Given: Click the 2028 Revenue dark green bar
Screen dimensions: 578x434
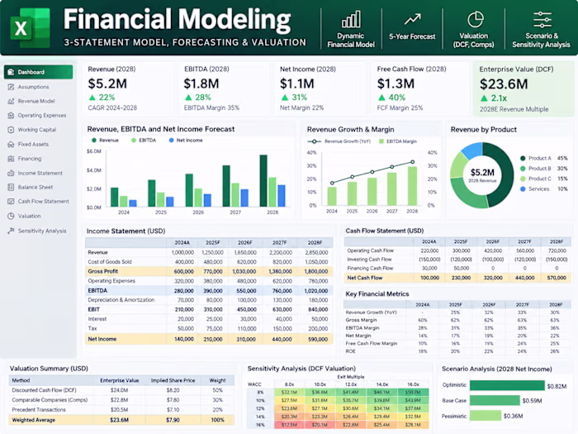Looking at the screenshot, I should 263,181.
